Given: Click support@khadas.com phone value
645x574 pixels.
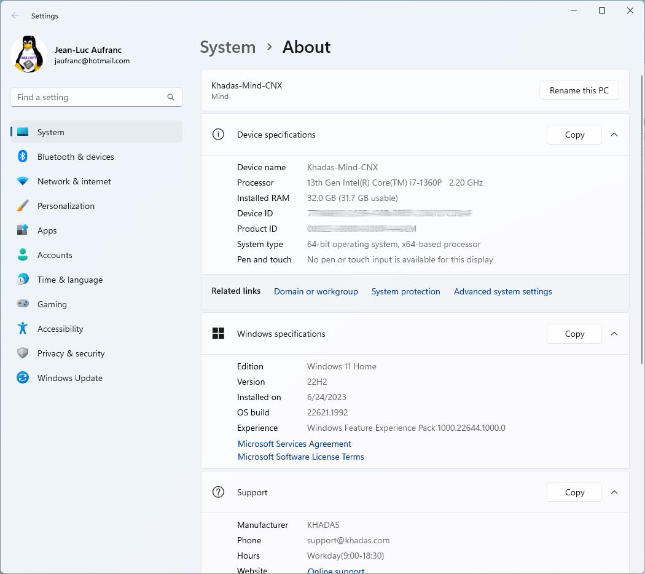Looking at the screenshot, I should click(348, 540).
